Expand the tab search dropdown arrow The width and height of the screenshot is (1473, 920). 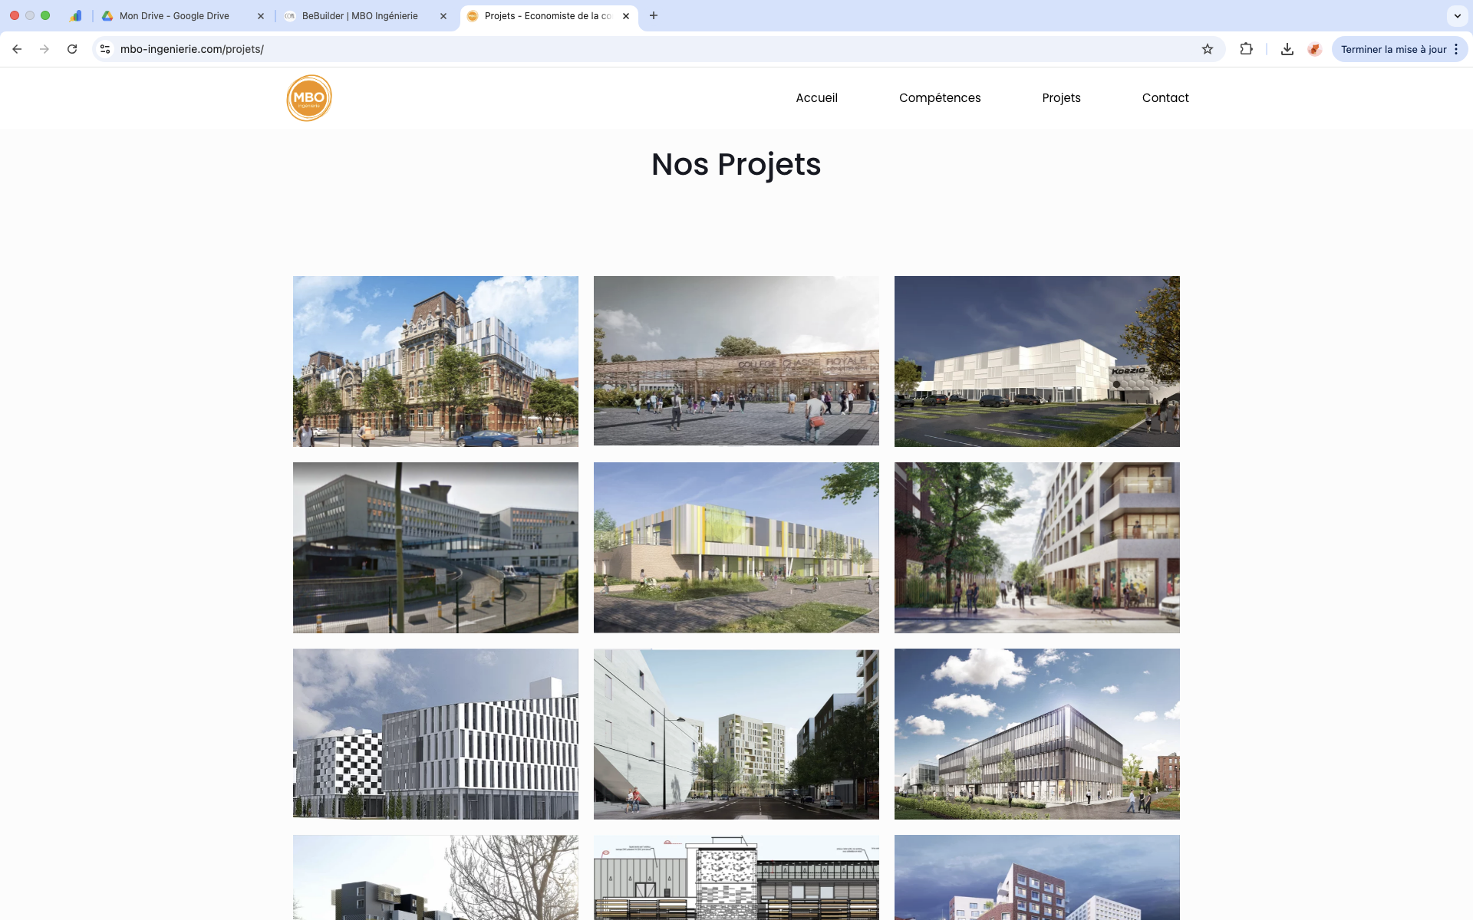click(1457, 15)
